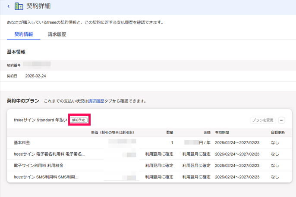Select the 電子サイン利用料 利用料金 row label

coord(38,166)
